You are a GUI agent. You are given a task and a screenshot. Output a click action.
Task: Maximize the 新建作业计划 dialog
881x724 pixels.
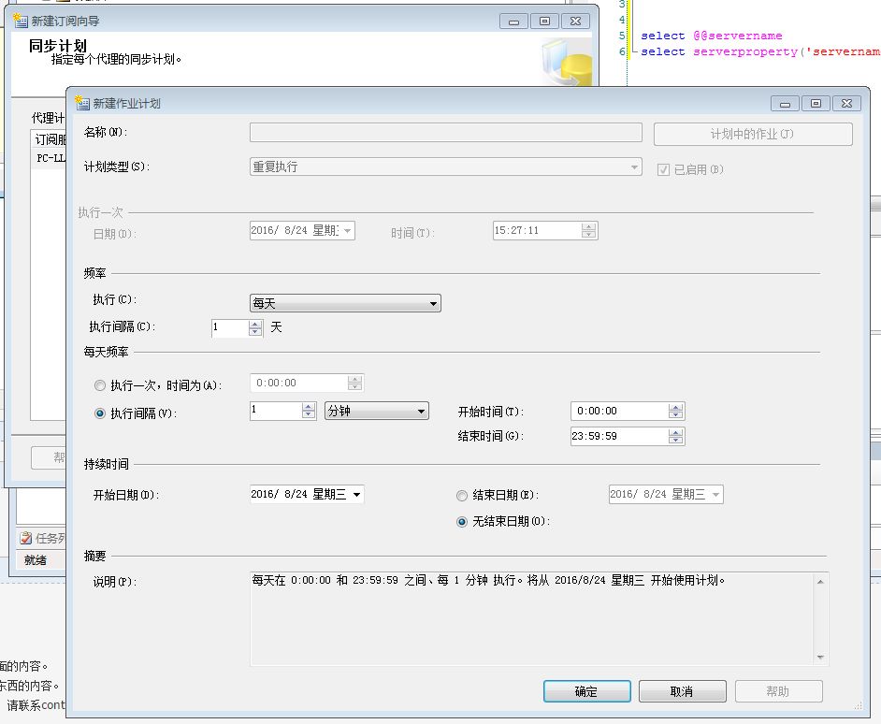point(816,104)
